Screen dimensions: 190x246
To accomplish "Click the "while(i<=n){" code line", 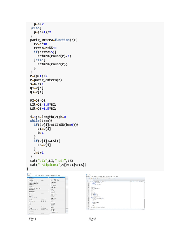I will click(41, 120).
